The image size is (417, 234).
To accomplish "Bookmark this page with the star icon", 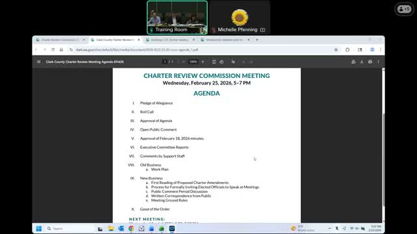I will point(336,49).
